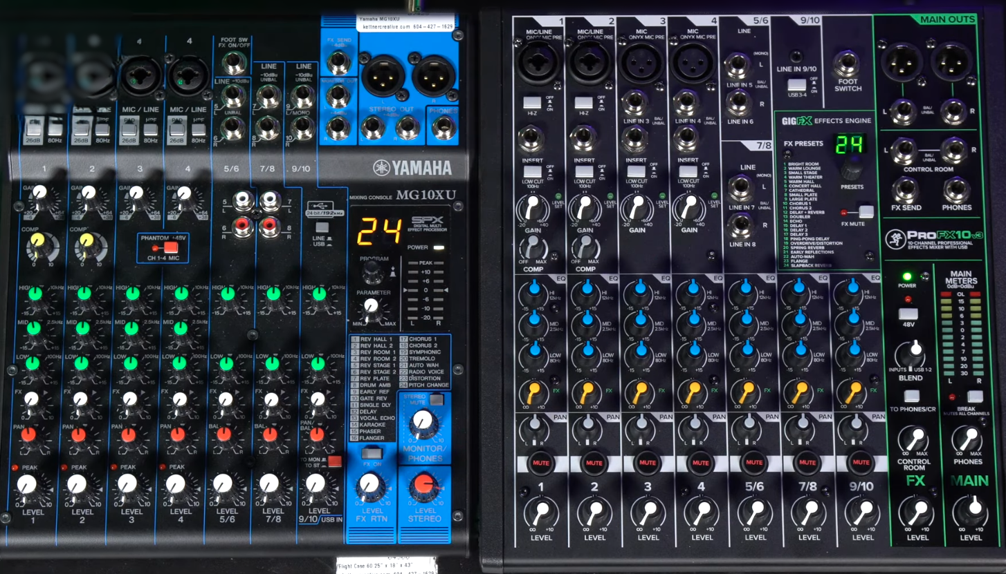
Task: Flip the Yamaha LINE/USB selector switch
Action: pos(322,227)
